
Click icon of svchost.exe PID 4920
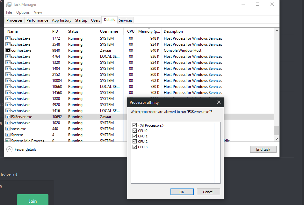8,105
